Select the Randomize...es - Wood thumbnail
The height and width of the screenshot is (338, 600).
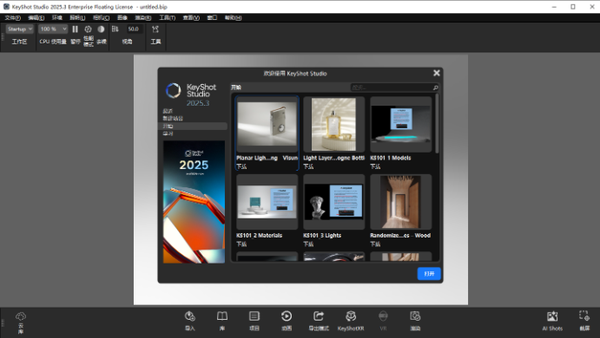coord(400,202)
